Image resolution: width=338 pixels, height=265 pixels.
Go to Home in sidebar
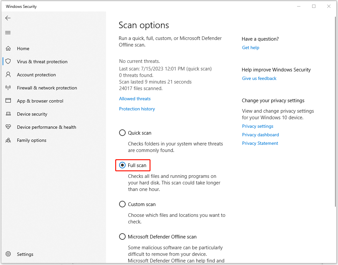(23, 48)
